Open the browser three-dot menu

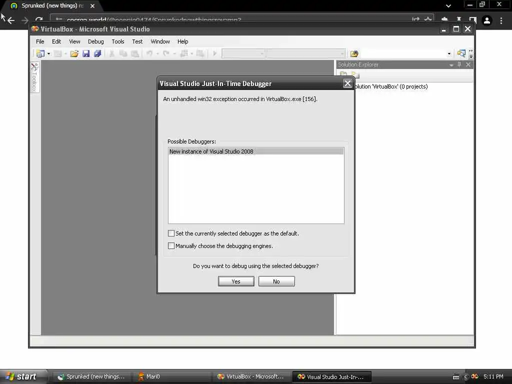pos(501,20)
